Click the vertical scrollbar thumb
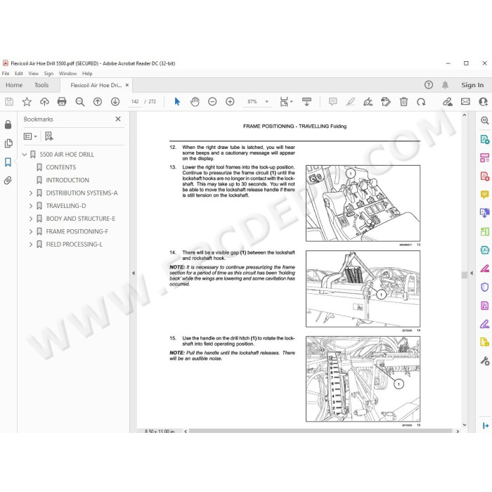The width and height of the screenshot is (492, 492). pyautogui.click(x=465, y=275)
